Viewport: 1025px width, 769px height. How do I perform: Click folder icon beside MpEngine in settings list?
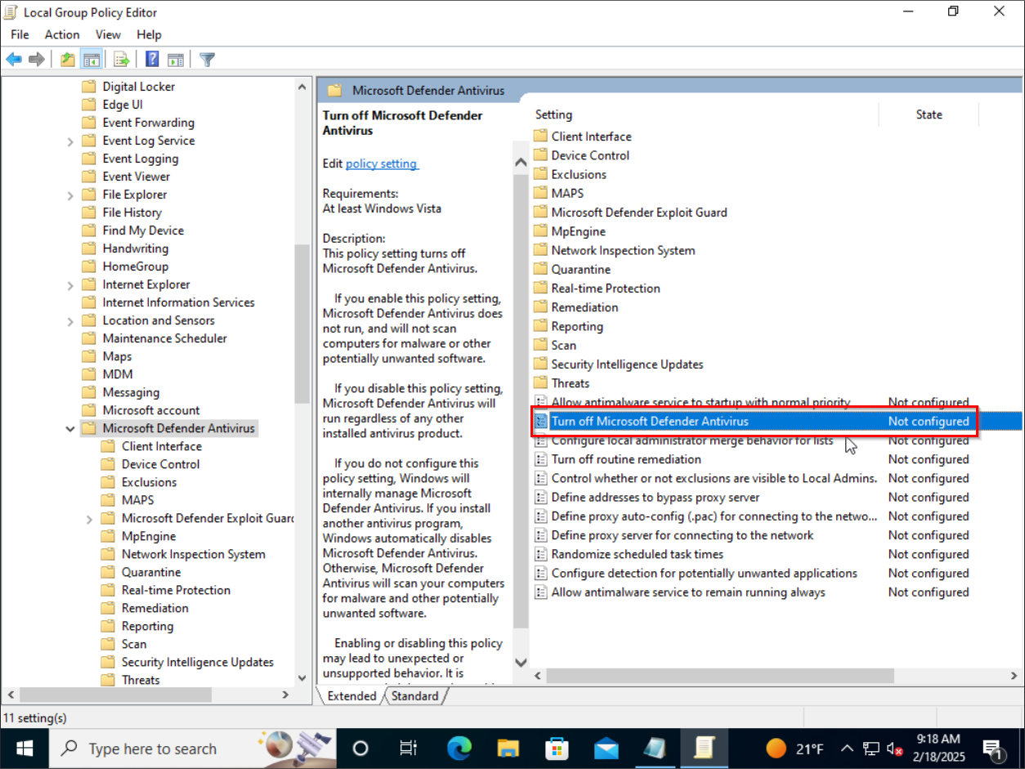tap(540, 231)
